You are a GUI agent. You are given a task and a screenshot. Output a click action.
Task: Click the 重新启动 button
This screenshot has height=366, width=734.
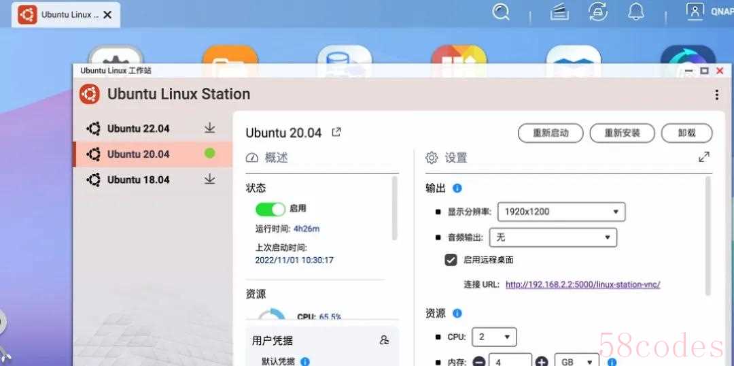pos(550,133)
